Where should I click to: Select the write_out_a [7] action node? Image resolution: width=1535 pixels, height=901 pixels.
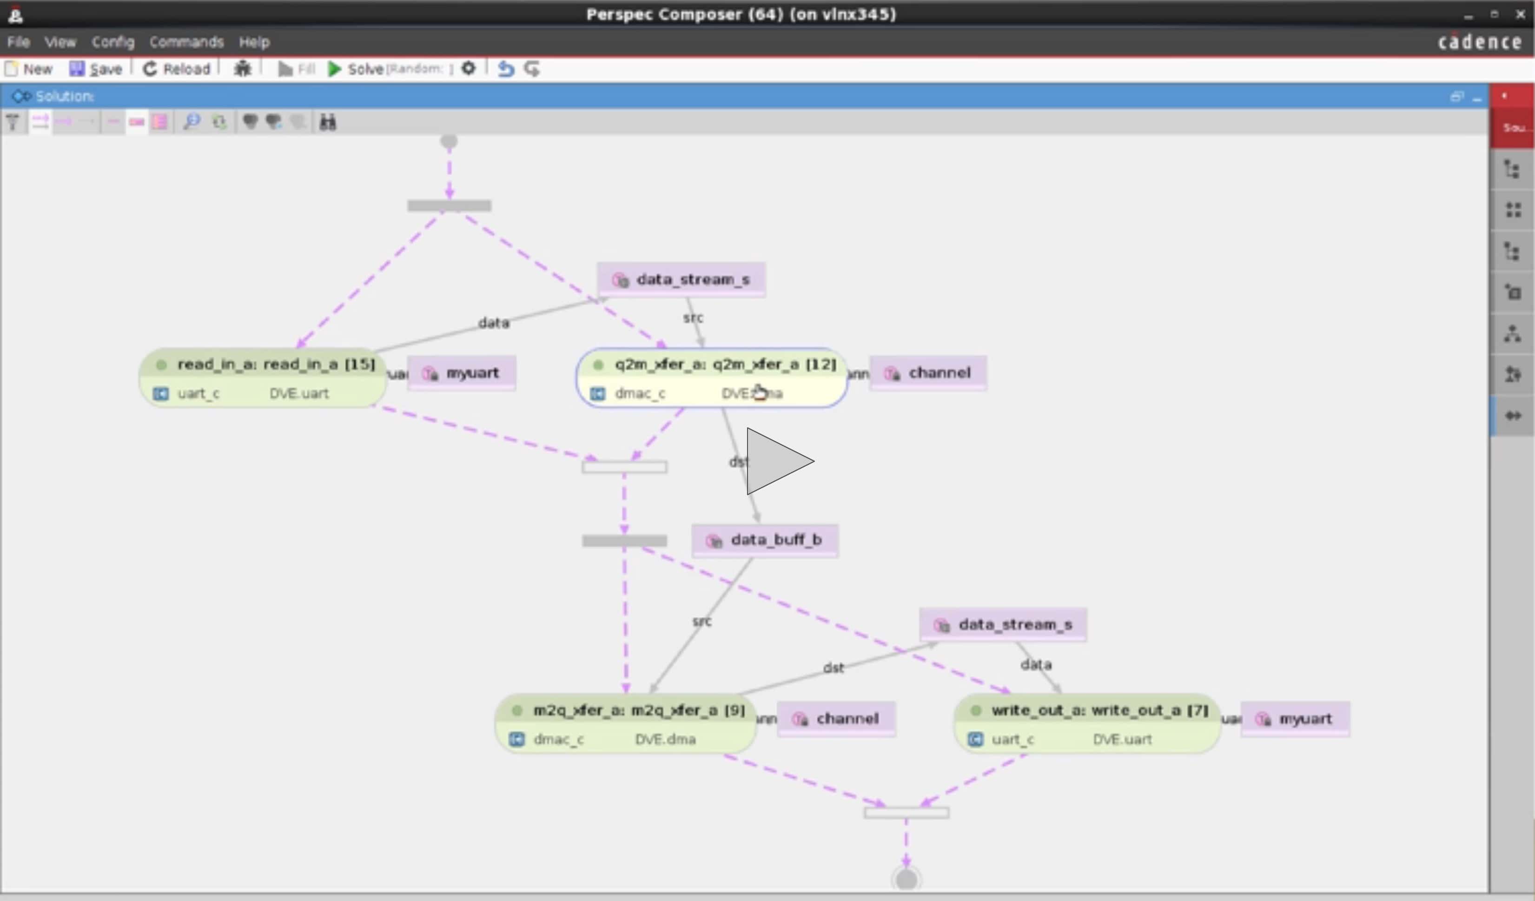[x=1087, y=724]
